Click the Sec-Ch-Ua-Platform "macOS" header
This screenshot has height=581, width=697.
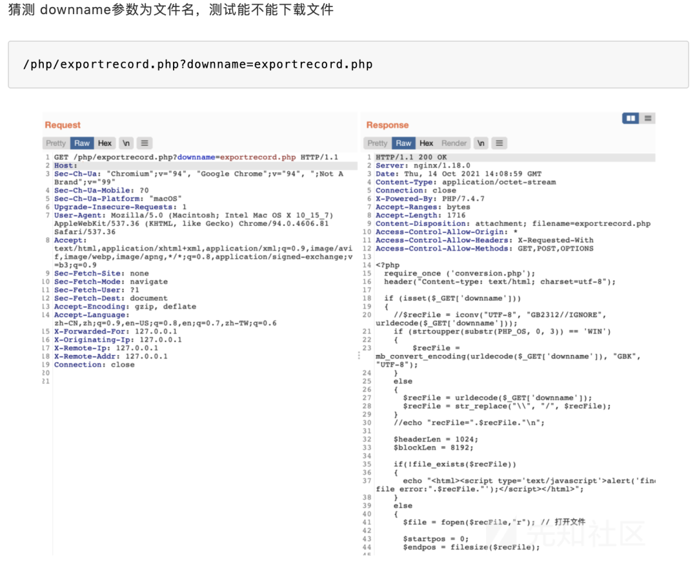click(x=118, y=199)
